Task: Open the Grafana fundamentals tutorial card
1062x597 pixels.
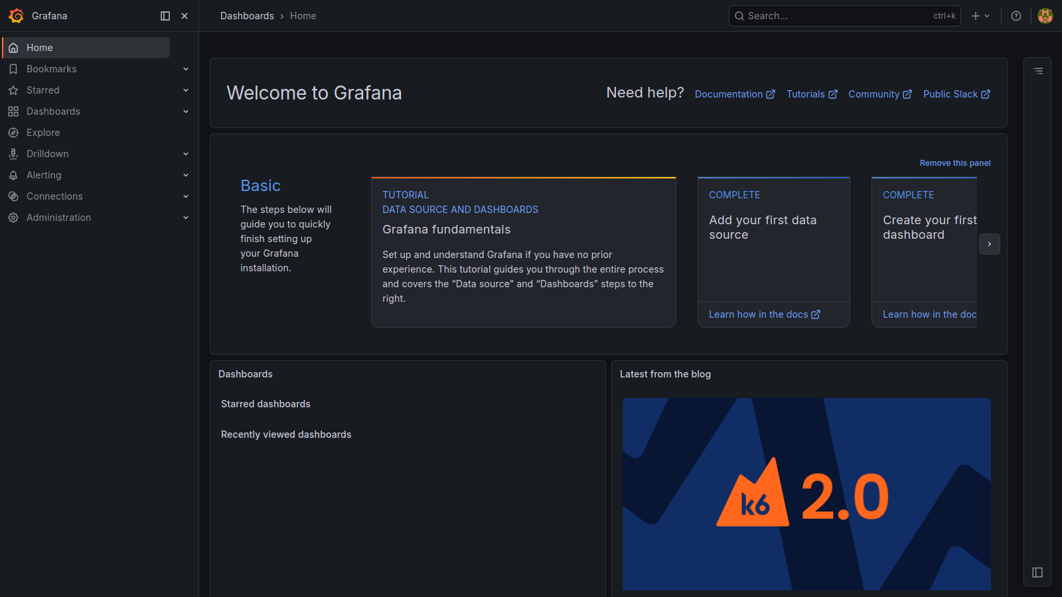Action: (524, 252)
